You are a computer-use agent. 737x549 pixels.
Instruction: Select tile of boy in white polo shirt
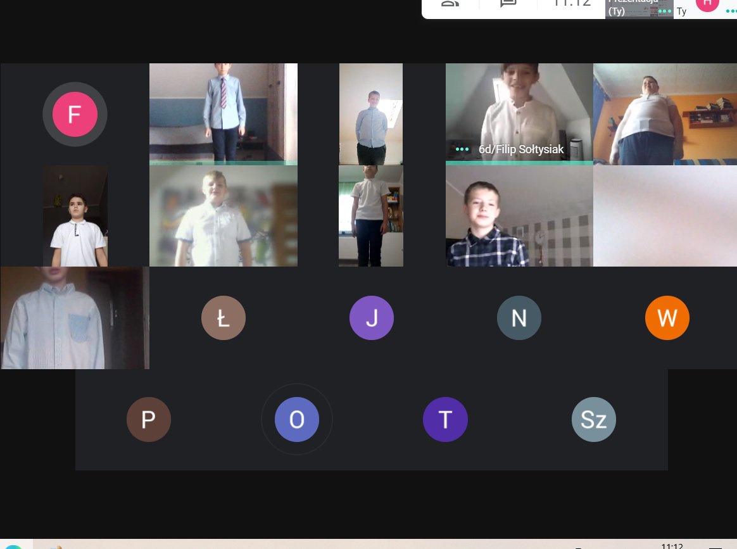click(75, 216)
